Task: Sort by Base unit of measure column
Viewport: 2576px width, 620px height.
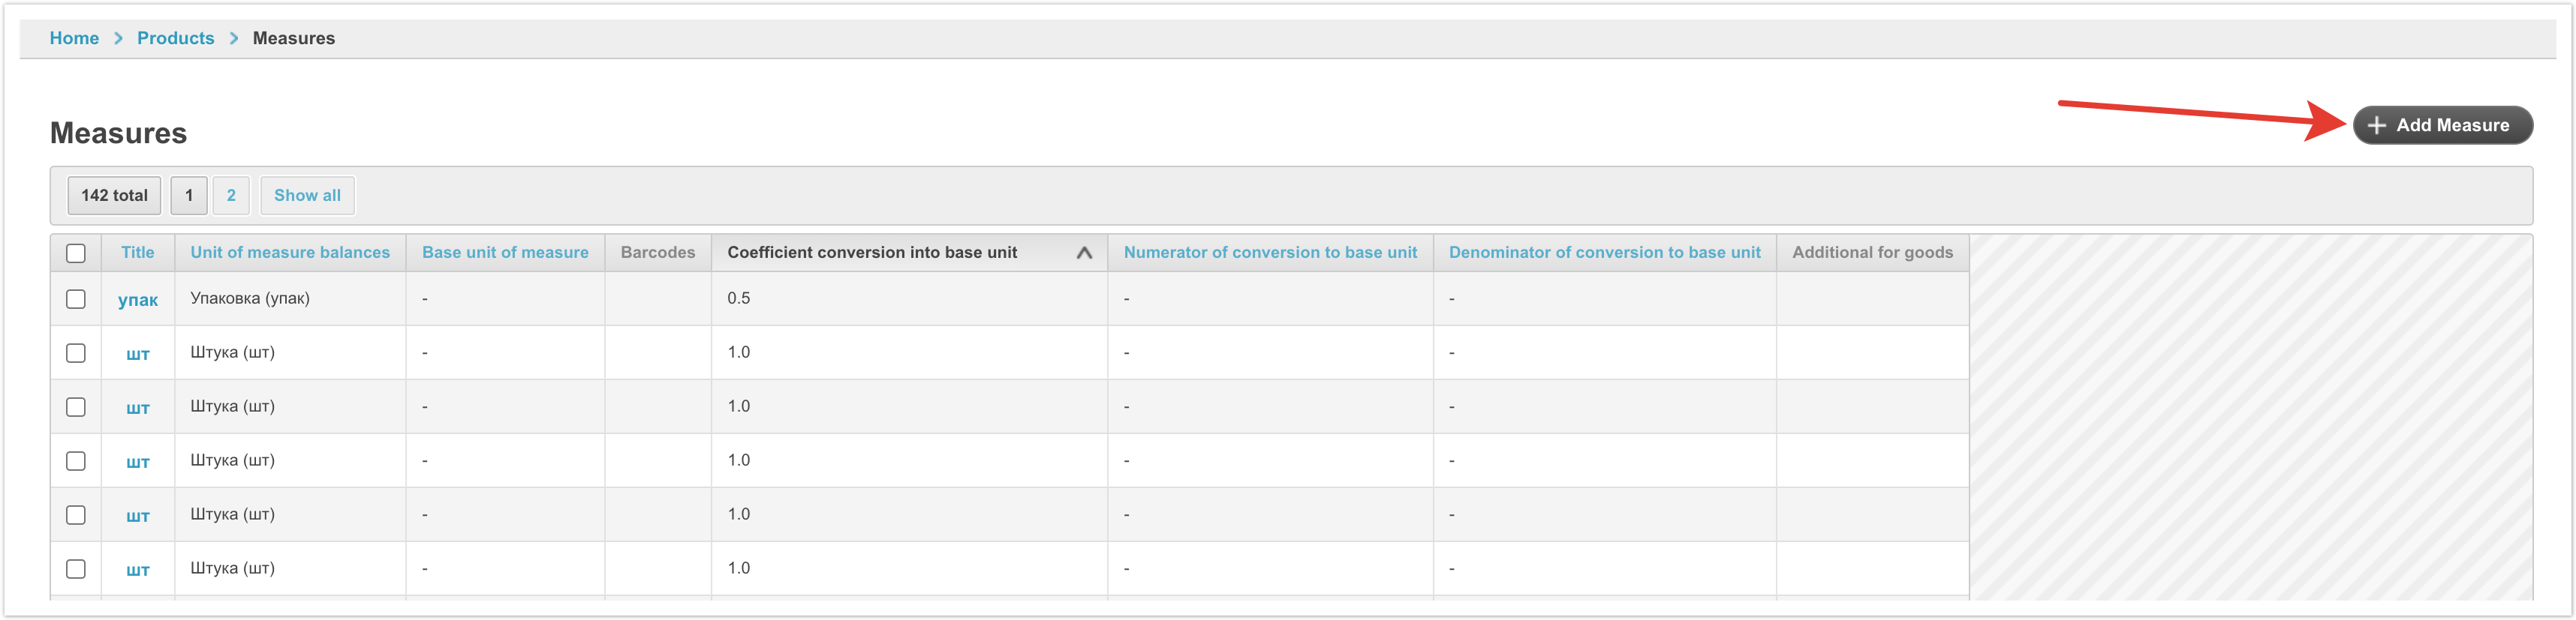Action: (x=505, y=253)
